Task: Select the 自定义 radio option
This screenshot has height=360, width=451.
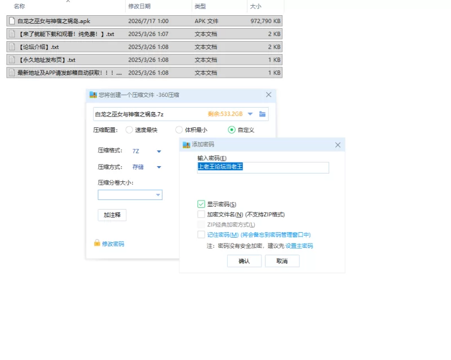Action: pos(232,130)
